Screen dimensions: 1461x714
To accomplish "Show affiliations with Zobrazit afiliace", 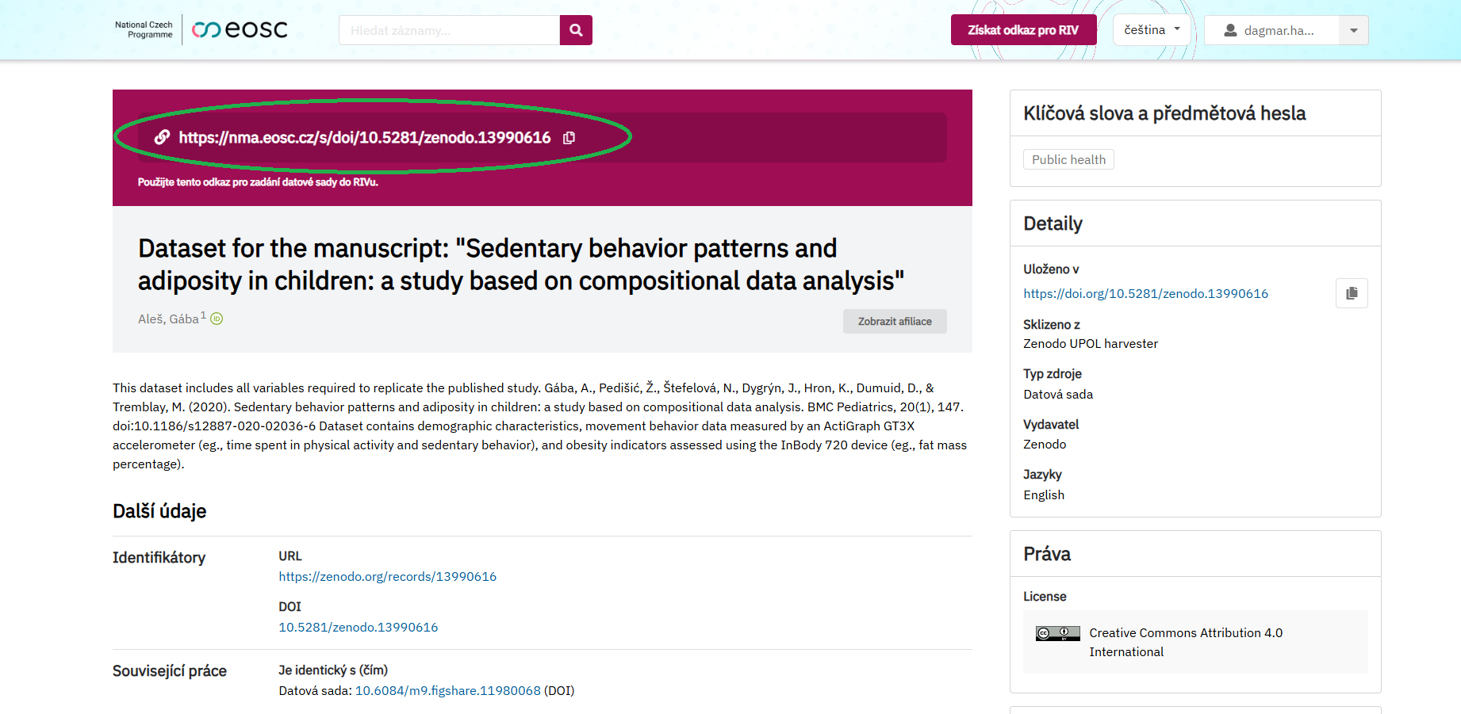I will (895, 321).
